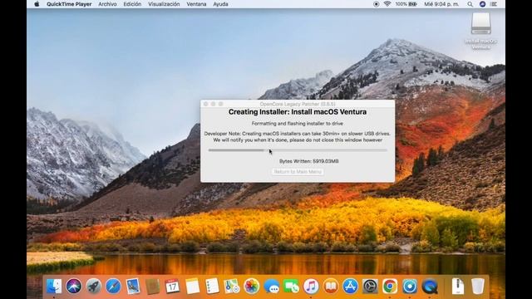Image resolution: width=532 pixels, height=299 pixels.
Task: Open Safari compass icon in dock
Action: [x=113, y=287]
